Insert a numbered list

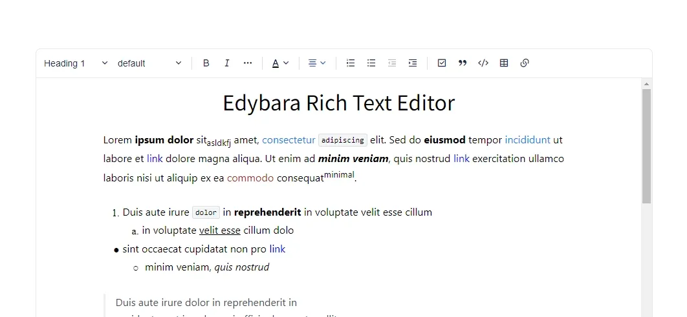click(351, 63)
